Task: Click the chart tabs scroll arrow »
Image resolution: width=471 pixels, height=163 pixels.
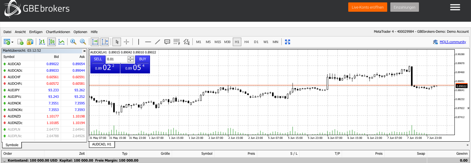Action: coord(468,145)
